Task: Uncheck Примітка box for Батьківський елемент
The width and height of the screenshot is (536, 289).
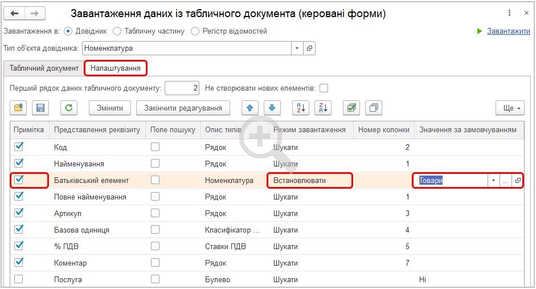Action: [x=19, y=180]
